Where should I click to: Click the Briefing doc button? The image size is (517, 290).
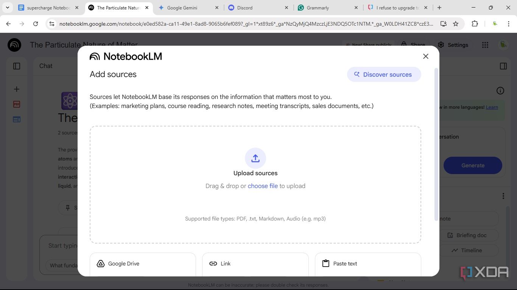pyautogui.click(x=469, y=235)
